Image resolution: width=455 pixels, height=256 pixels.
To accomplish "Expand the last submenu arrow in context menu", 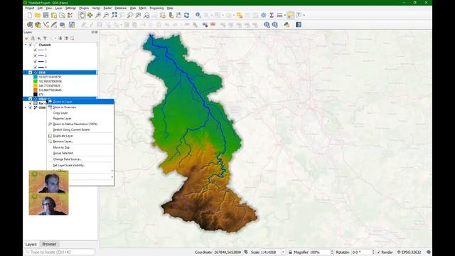I will 112,177.
